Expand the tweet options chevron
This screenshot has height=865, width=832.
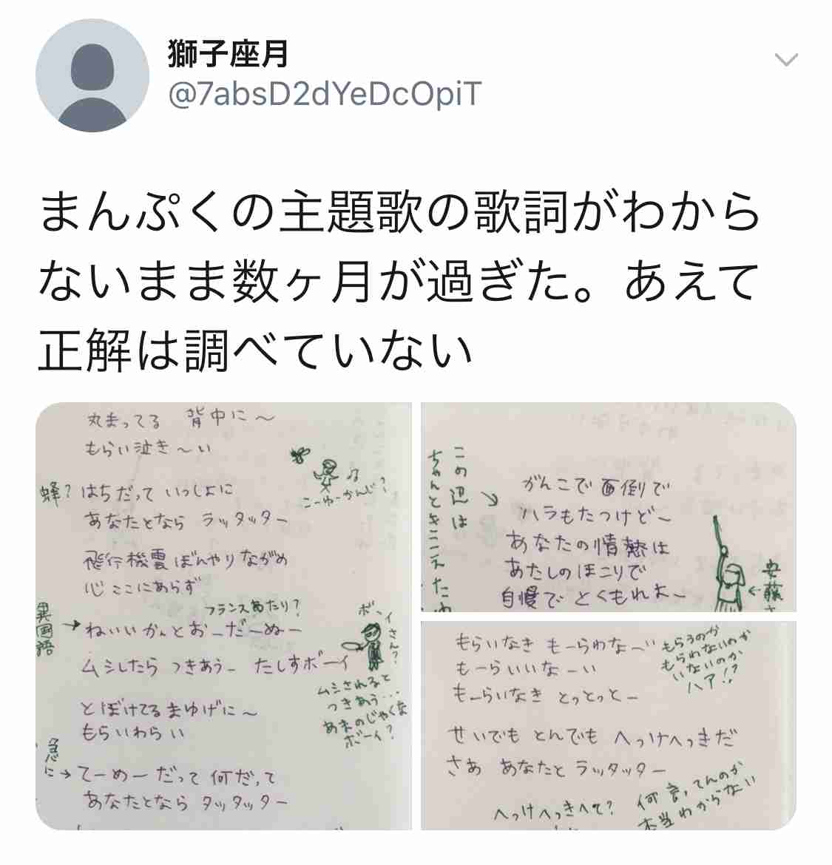(786, 59)
